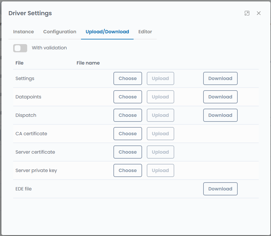Click the Dispatch row label

26,115
